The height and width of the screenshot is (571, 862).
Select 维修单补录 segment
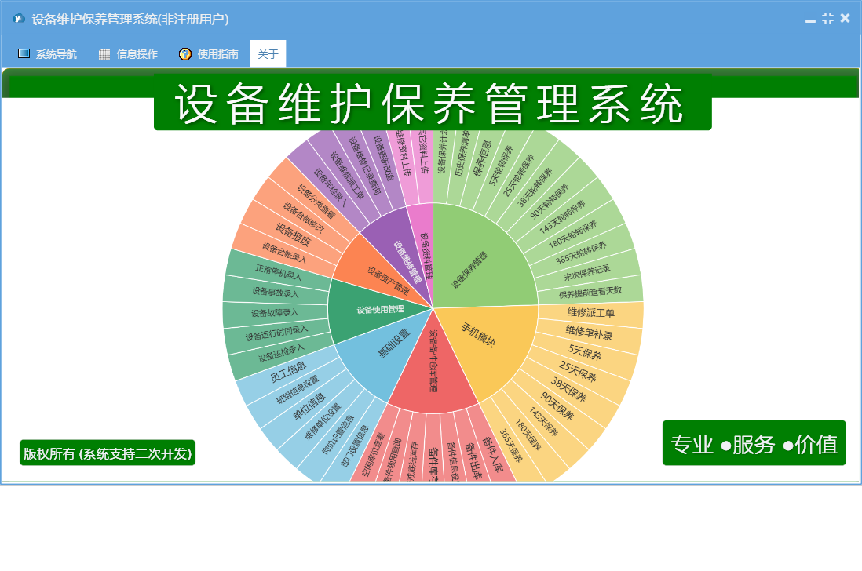[589, 333]
